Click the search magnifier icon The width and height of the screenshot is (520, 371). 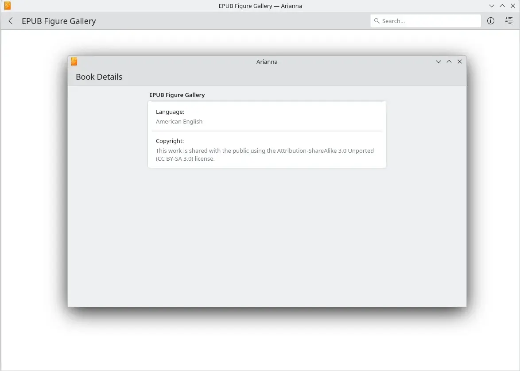tap(377, 21)
